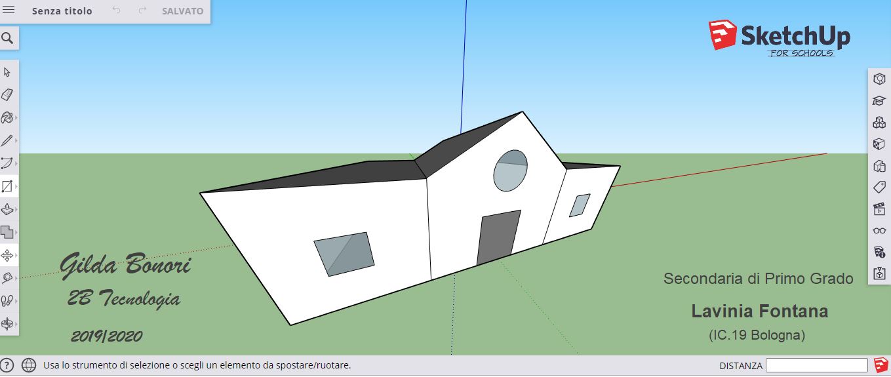Pick the Arc tool

point(7,163)
